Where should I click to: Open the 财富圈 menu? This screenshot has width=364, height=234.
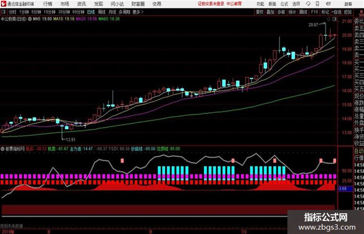pyautogui.click(x=138, y=4)
